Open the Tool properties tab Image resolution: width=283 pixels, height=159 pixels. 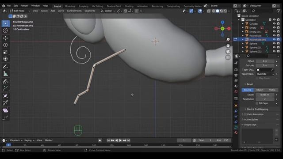click(x=236, y=63)
